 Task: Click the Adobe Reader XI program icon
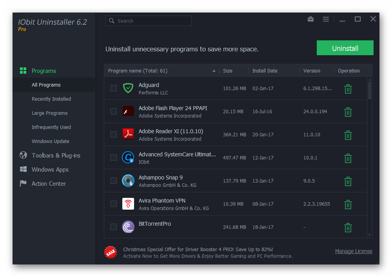[x=128, y=134]
